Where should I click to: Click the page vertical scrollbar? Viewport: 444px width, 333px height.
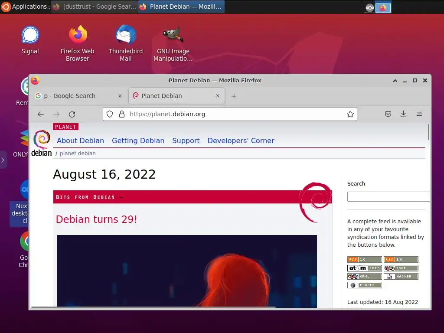pos(429,132)
